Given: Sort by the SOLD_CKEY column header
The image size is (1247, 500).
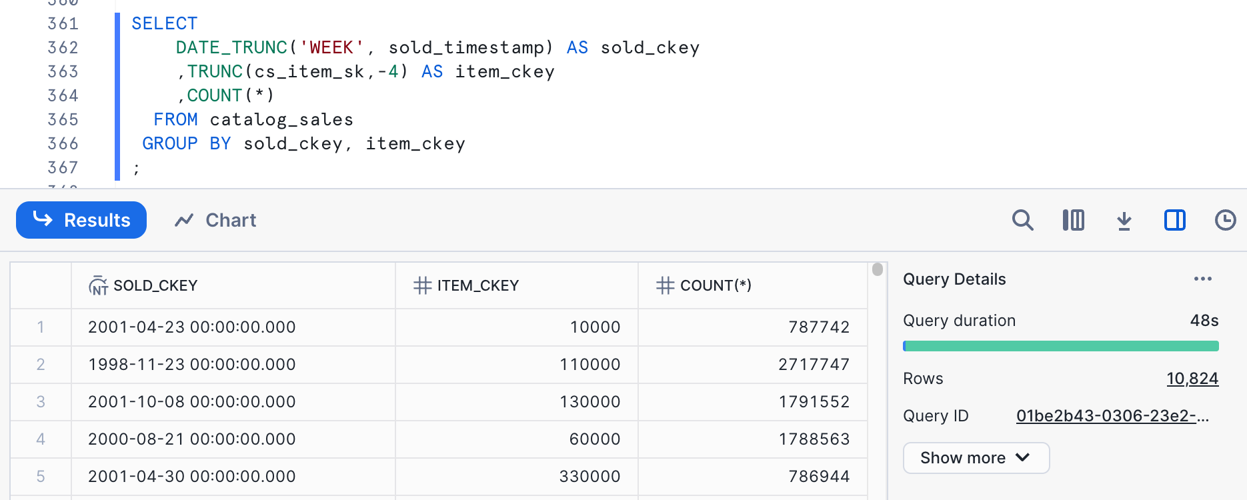Looking at the screenshot, I should (155, 285).
